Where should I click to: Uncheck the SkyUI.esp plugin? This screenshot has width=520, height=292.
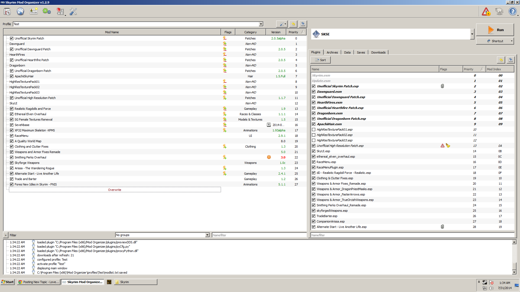click(314, 151)
